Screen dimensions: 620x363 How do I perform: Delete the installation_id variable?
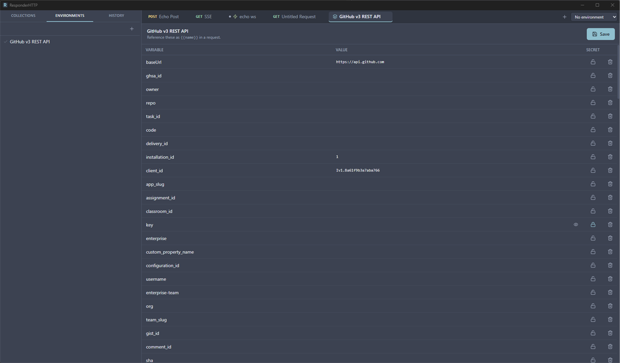click(610, 157)
